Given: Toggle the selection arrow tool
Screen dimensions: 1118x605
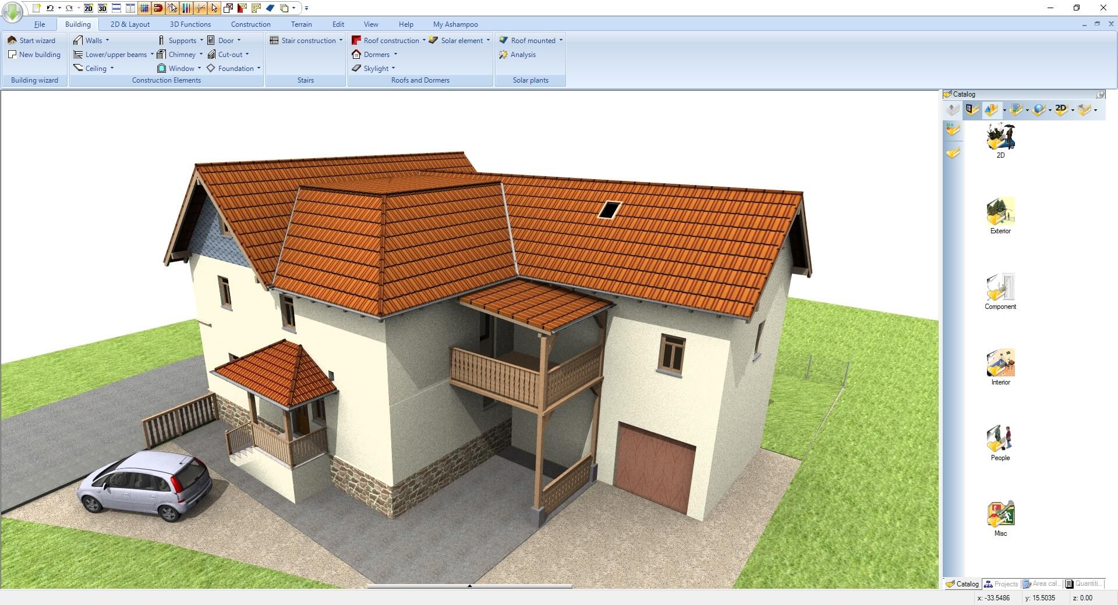Looking at the screenshot, I should pos(215,8).
